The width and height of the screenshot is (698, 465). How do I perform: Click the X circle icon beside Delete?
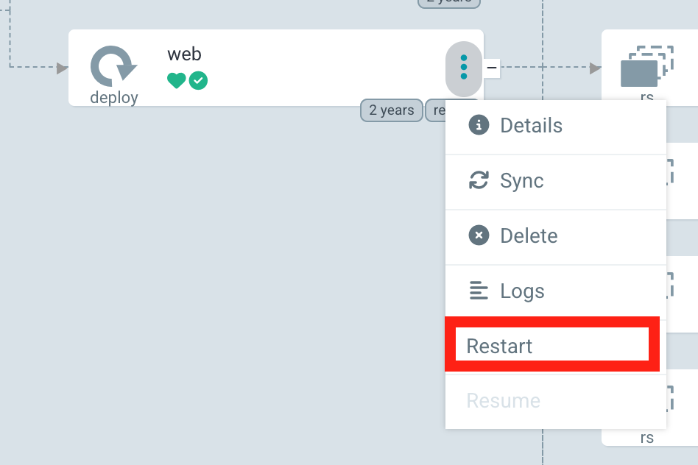click(479, 235)
